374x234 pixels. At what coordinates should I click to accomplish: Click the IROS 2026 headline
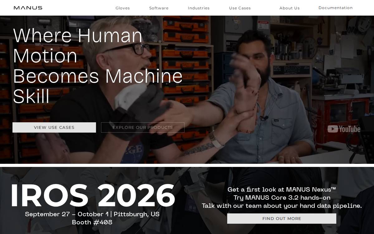[x=93, y=196]
